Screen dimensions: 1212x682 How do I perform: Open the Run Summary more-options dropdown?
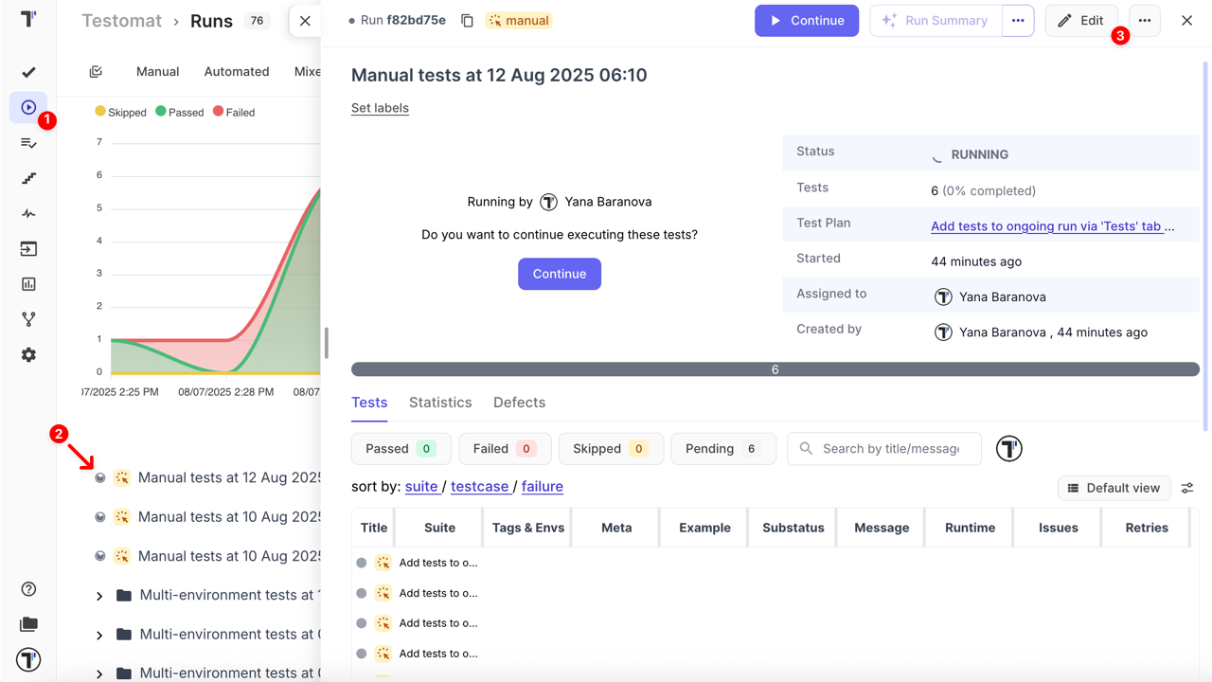pyautogui.click(x=1018, y=21)
